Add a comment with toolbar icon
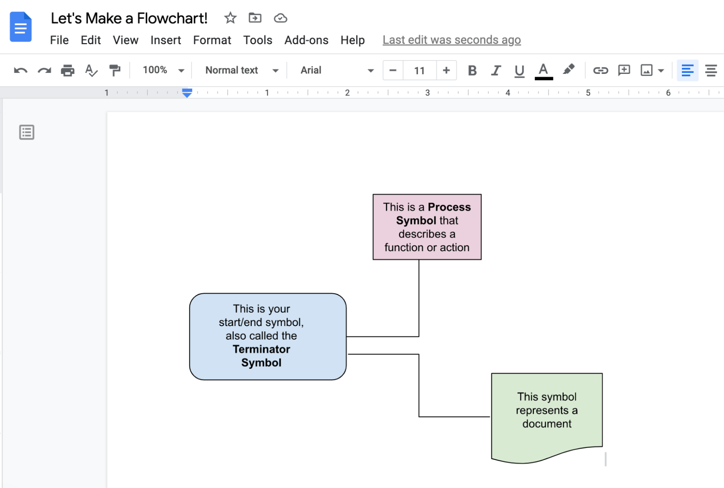The height and width of the screenshot is (488, 724). point(624,70)
